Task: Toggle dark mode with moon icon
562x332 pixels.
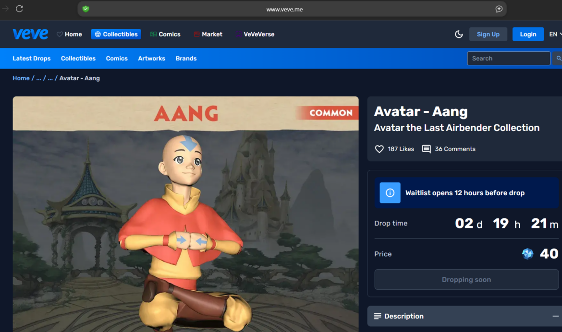Action: point(459,34)
